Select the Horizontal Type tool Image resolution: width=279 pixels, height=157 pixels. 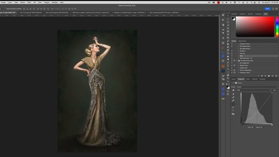pyautogui.click(x=228, y=66)
